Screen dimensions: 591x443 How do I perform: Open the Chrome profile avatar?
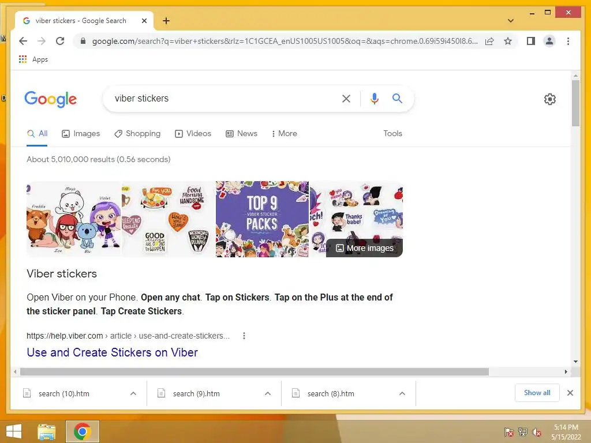point(549,41)
